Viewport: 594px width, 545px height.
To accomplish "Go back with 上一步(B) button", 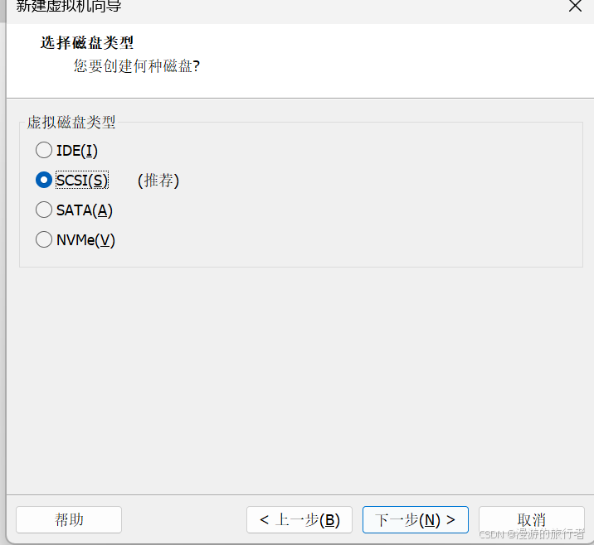I will [x=299, y=519].
